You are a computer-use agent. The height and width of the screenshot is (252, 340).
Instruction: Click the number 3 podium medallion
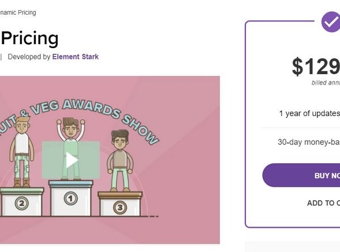click(120, 207)
